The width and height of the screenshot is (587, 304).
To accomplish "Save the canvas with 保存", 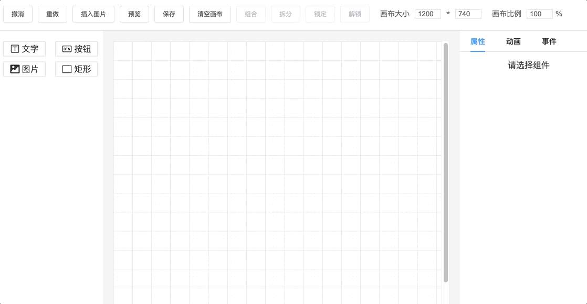I will [169, 14].
